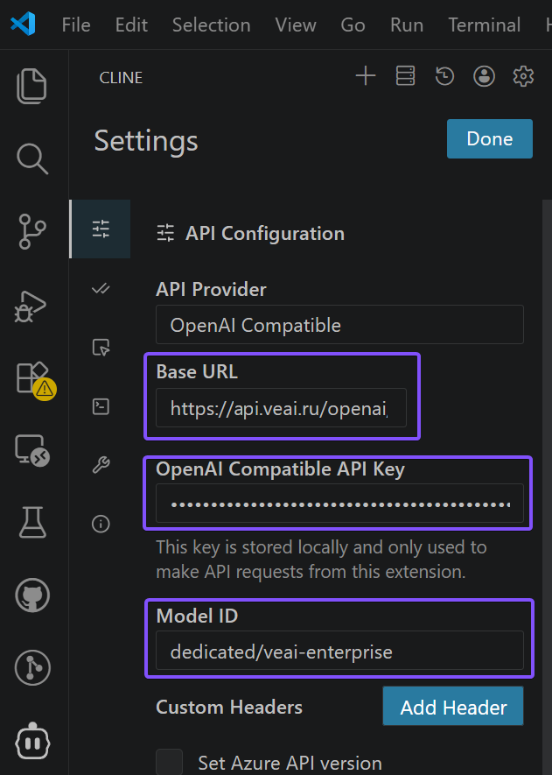Open MCP Servers icon in Cline header

tap(405, 76)
